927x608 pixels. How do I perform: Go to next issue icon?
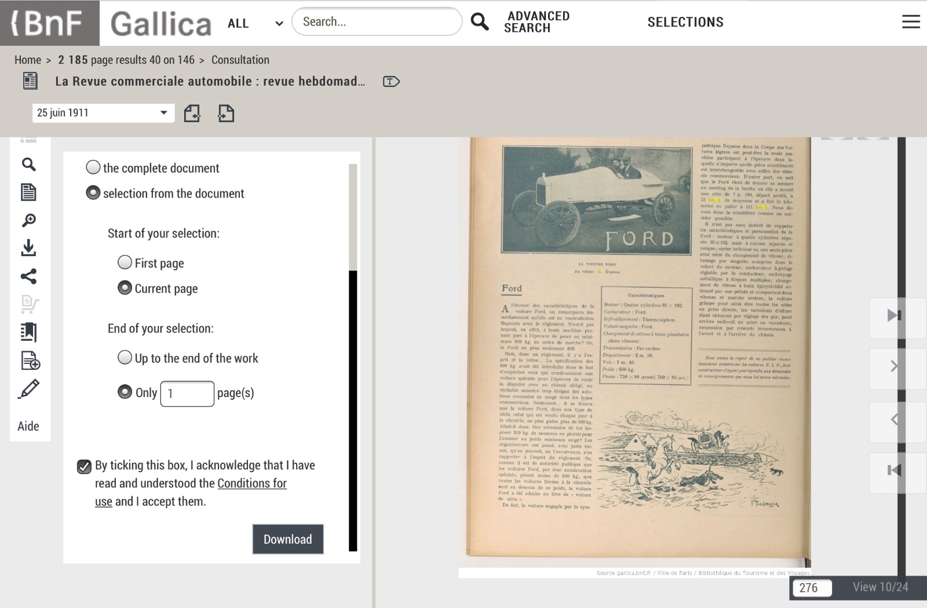click(226, 114)
